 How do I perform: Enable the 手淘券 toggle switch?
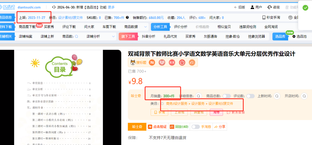[x=196, y=127]
